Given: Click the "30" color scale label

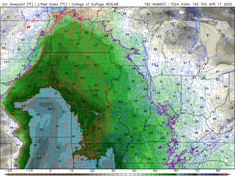Looking at the screenshot, I should [113, 171].
